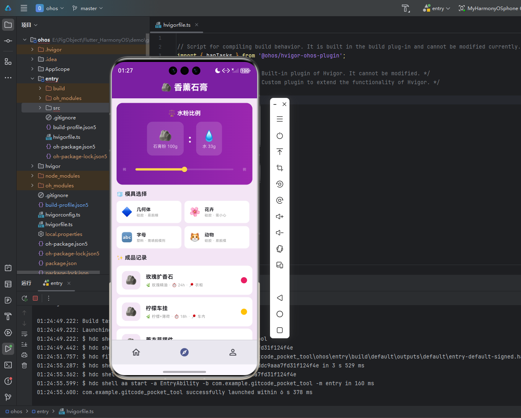This screenshot has width=521, height=418.
Task: Tap the home tab in app navigation
Action: pyautogui.click(x=136, y=352)
